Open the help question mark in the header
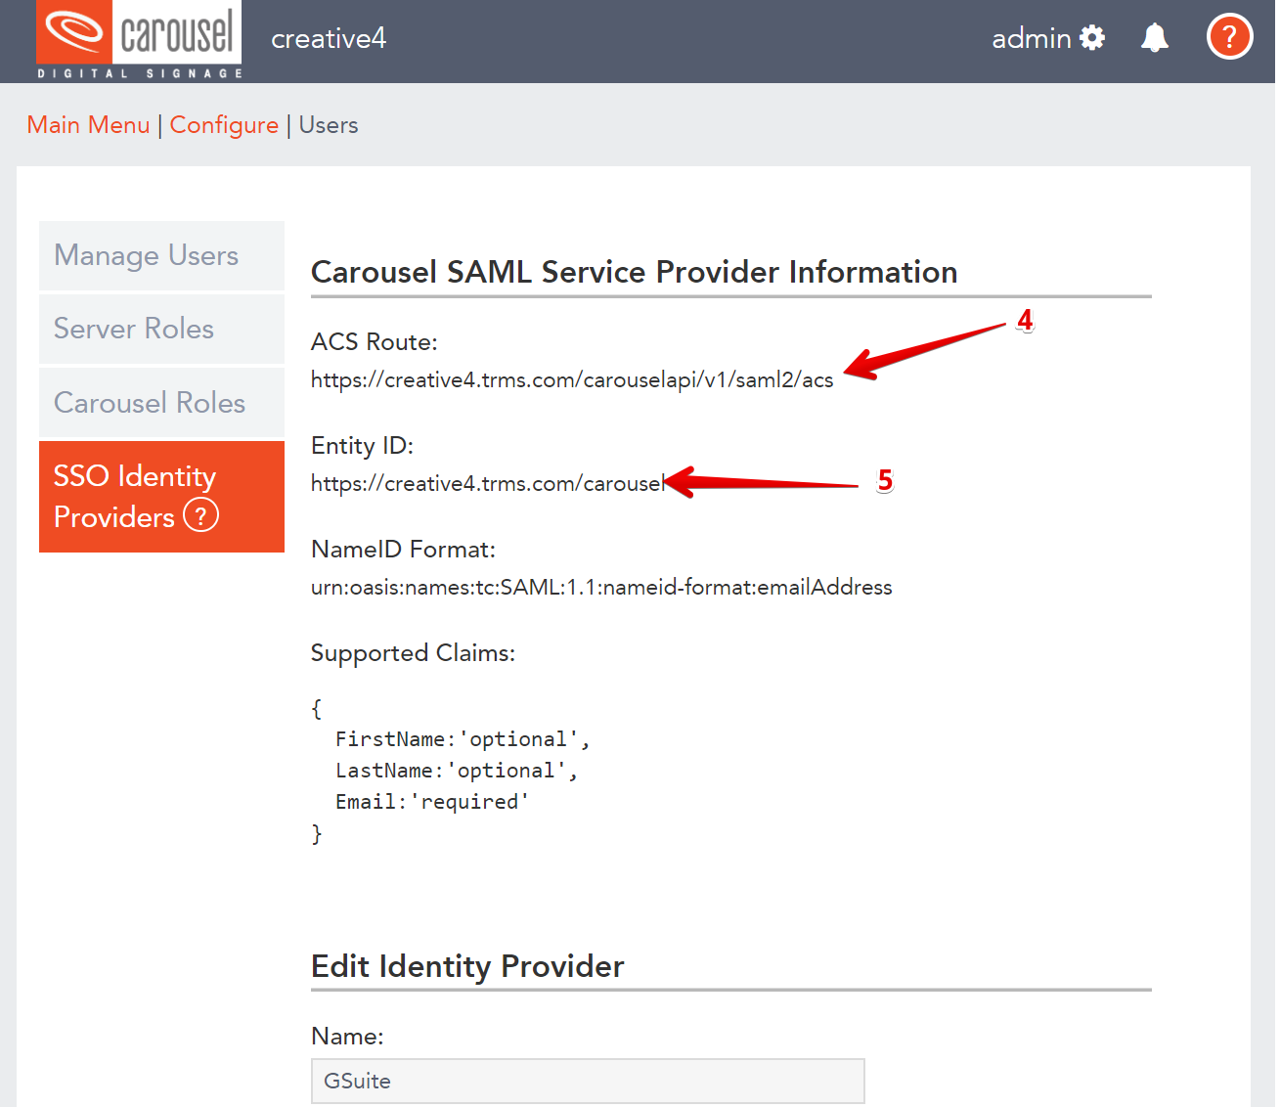This screenshot has width=1280, height=1107. [1229, 37]
